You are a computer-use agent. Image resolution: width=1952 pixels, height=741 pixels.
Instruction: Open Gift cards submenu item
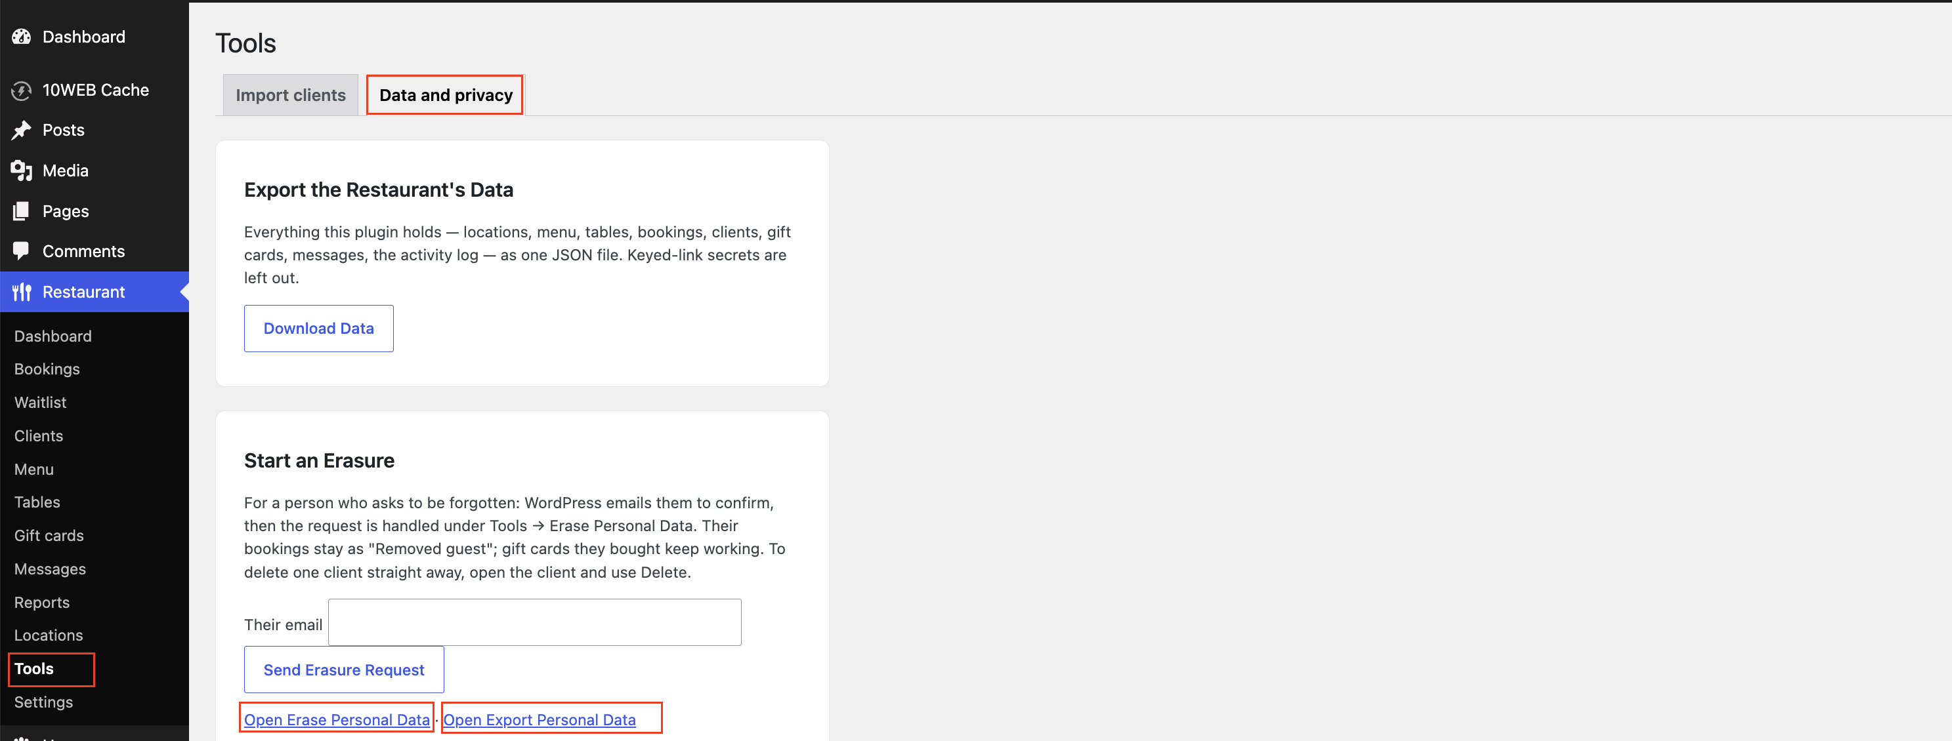click(49, 536)
